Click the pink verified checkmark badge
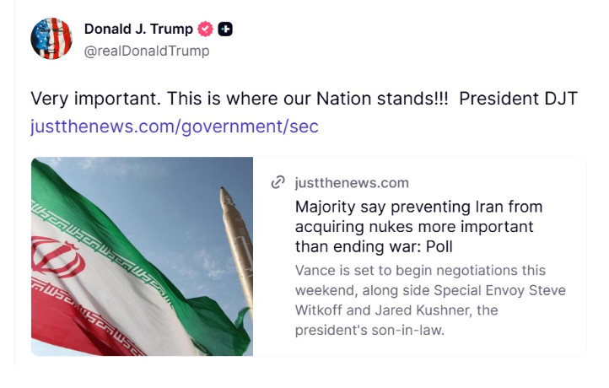The height and width of the screenshot is (388, 609). click(x=205, y=30)
